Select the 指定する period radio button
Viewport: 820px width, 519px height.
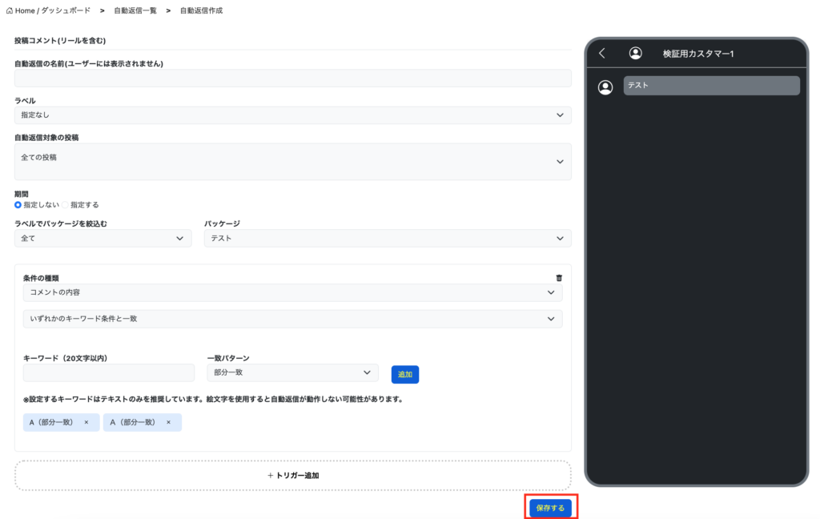pyautogui.click(x=65, y=205)
